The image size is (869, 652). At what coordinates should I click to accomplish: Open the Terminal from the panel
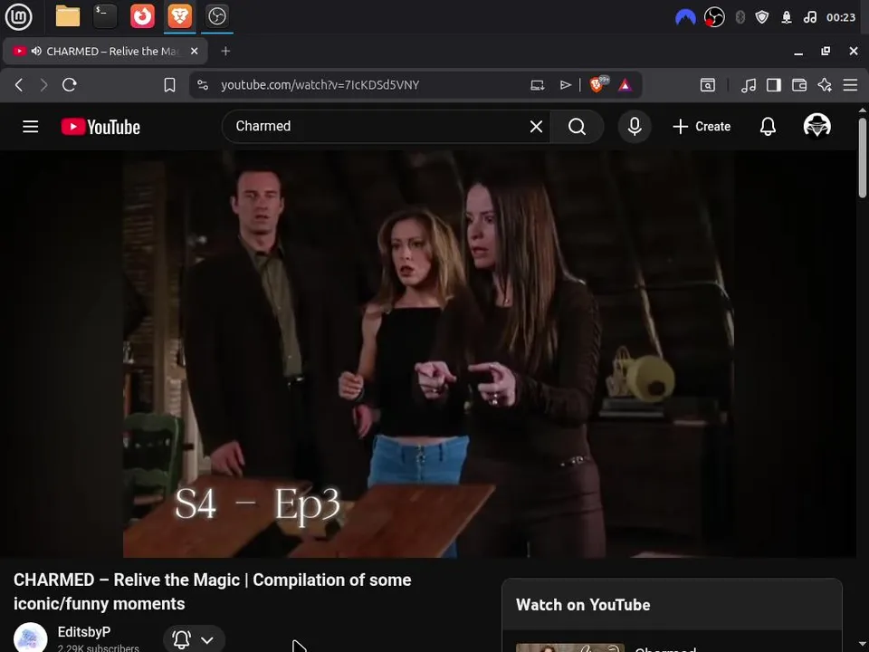pos(105,16)
